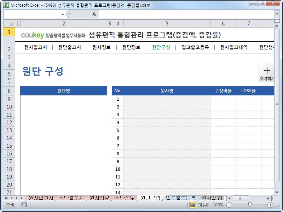
Task: Select column header 2
Action: point(64,23)
